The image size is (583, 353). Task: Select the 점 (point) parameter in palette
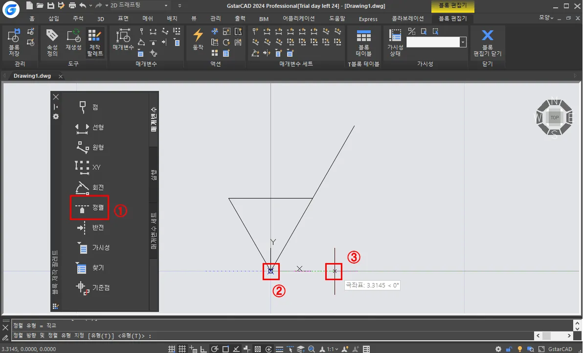pyautogui.click(x=89, y=107)
